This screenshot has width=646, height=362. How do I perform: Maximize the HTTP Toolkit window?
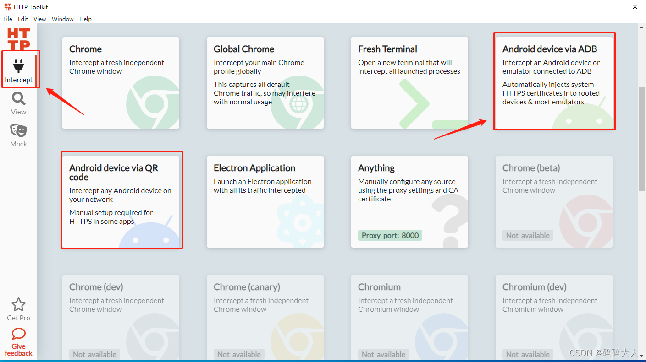pos(614,7)
